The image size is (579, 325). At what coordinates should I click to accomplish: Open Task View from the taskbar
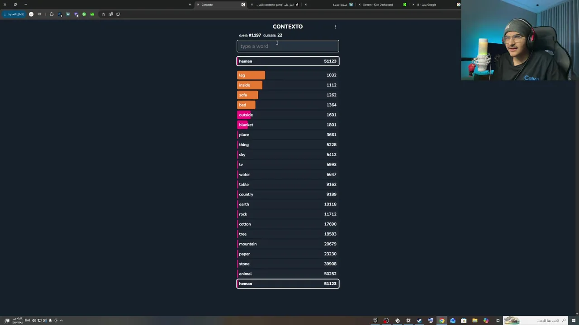click(498, 320)
